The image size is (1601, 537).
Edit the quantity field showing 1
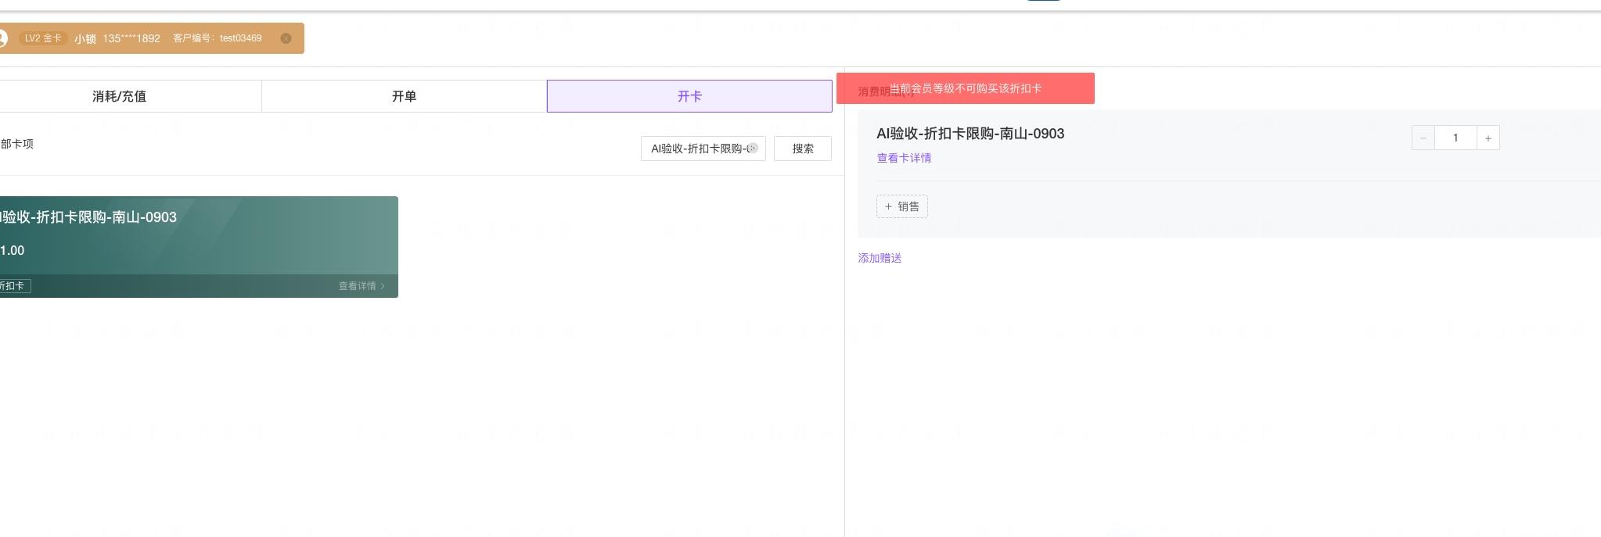tap(1455, 138)
